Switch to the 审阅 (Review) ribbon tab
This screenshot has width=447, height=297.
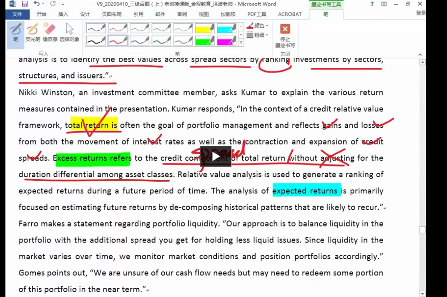tap(182, 14)
